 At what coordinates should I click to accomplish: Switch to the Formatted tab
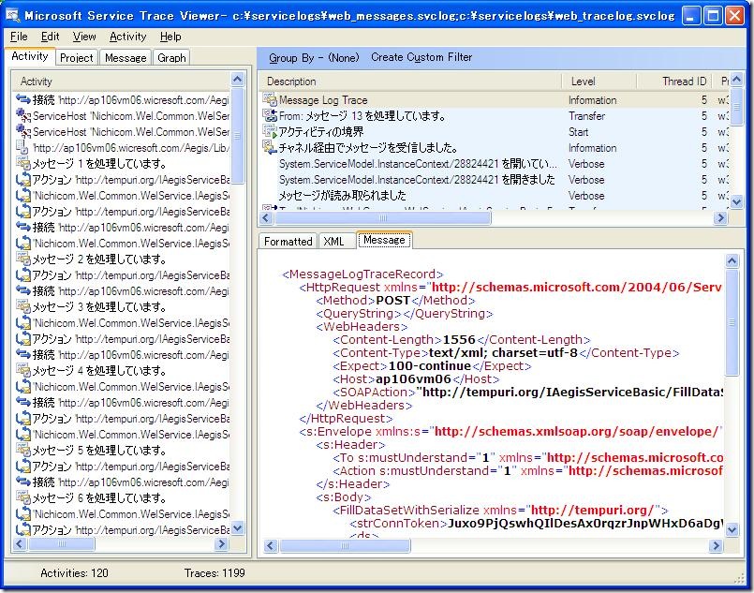[288, 241]
